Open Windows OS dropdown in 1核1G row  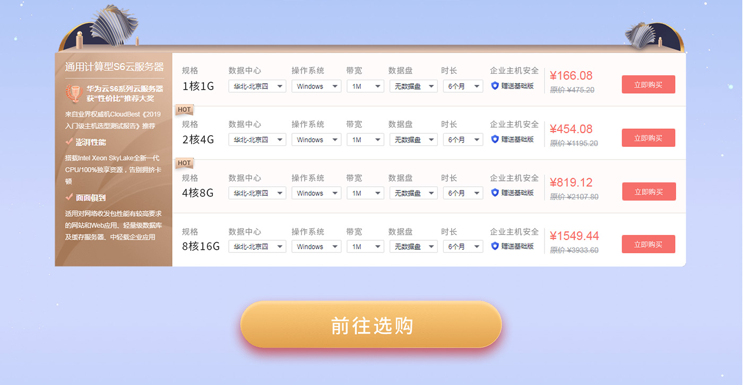tap(316, 86)
